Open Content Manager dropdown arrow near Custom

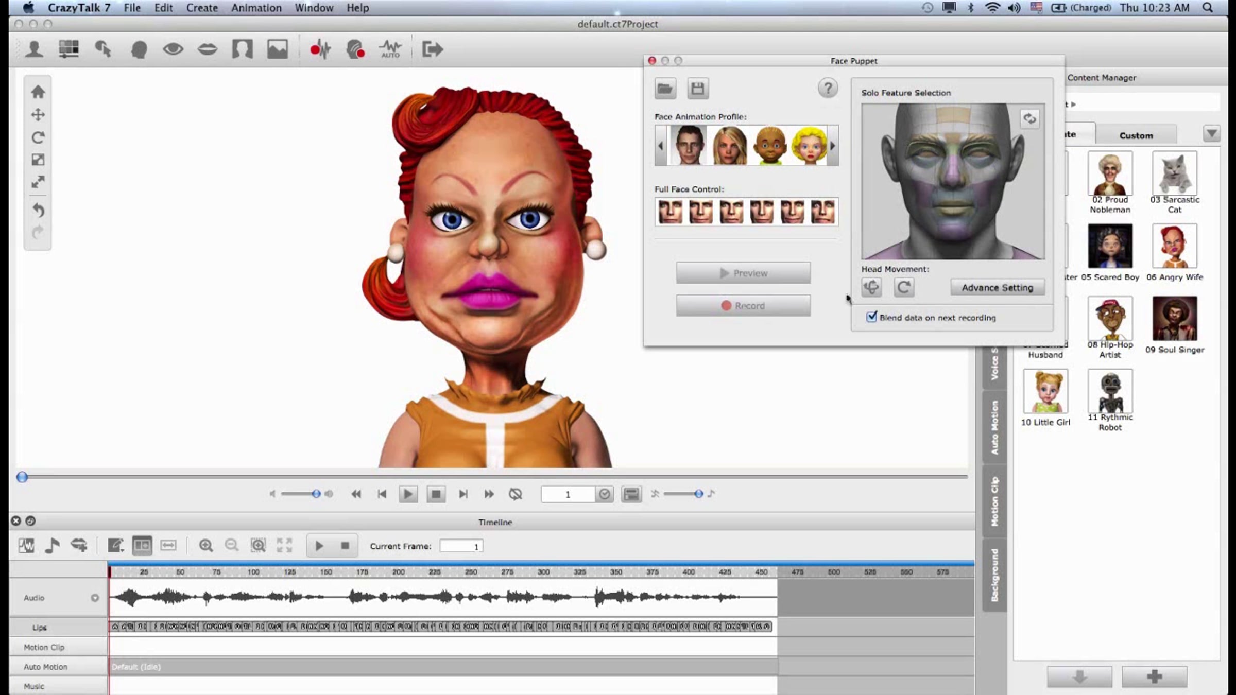pyautogui.click(x=1211, y=134)
